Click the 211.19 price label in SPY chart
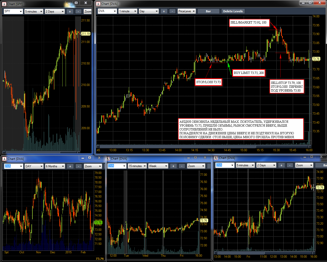 pos(86,34)
